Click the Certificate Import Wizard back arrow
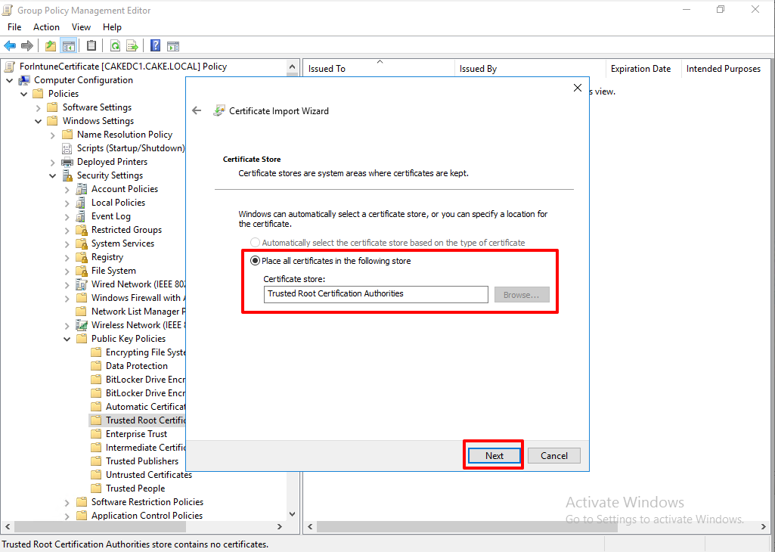The height and width of the screenshot is (552, 775). click(197, 110)
